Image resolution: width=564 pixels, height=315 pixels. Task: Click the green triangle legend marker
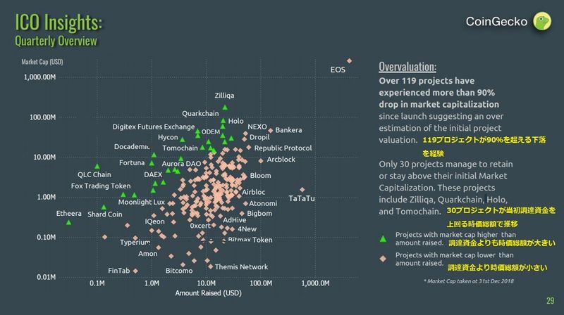pos(383,238)
